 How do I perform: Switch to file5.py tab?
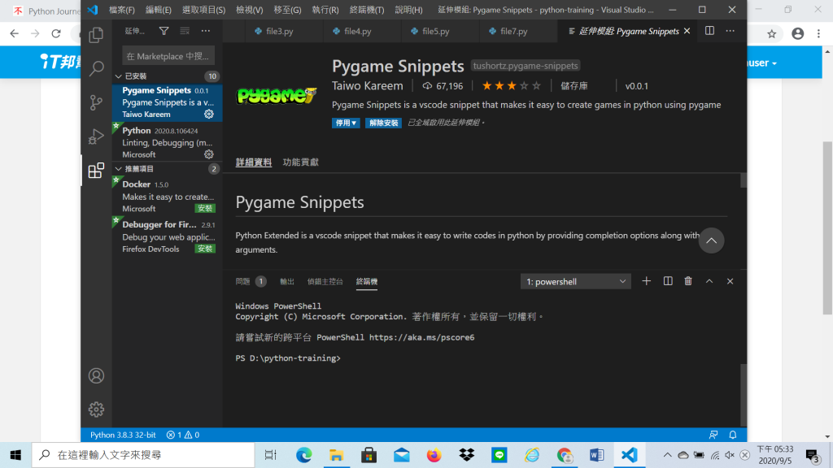440,32
